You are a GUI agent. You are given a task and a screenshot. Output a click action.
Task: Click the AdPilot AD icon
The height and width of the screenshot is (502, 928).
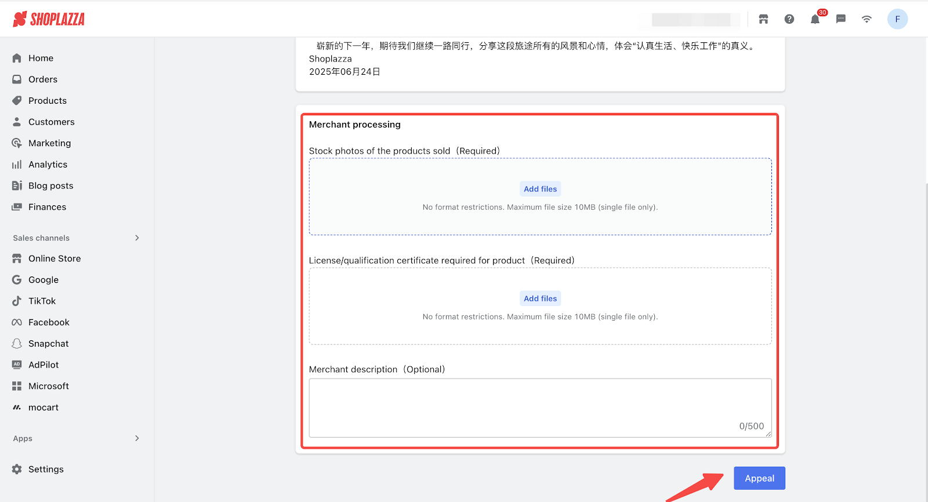(x=17, y=365)
